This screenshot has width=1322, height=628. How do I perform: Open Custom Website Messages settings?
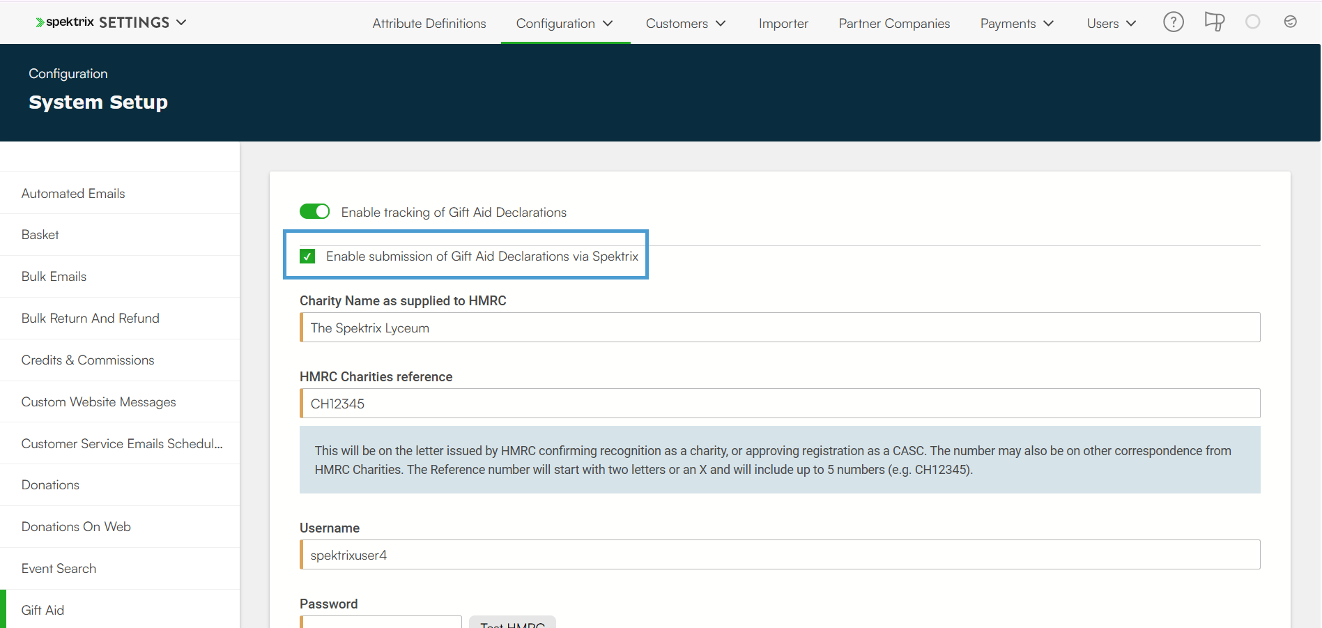(x=120, y=402)
